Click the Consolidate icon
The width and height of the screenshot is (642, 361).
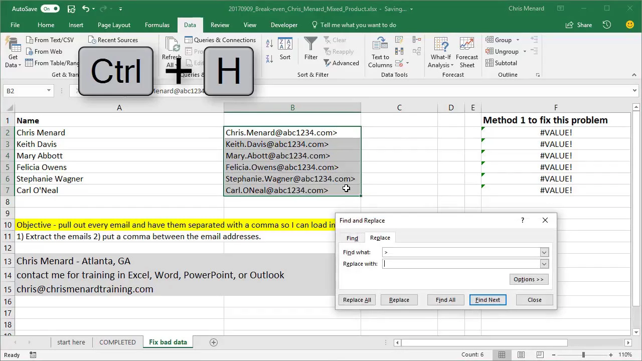(417, 40)
